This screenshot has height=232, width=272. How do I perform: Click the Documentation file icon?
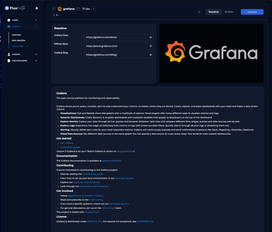(x=9, y=61)
